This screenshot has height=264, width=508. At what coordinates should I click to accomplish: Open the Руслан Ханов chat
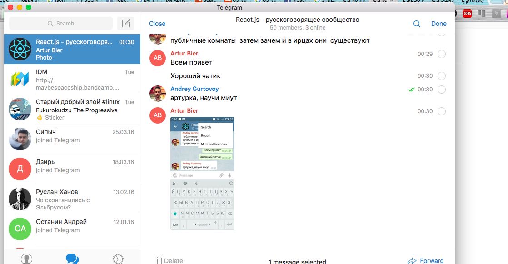(72, 199)
